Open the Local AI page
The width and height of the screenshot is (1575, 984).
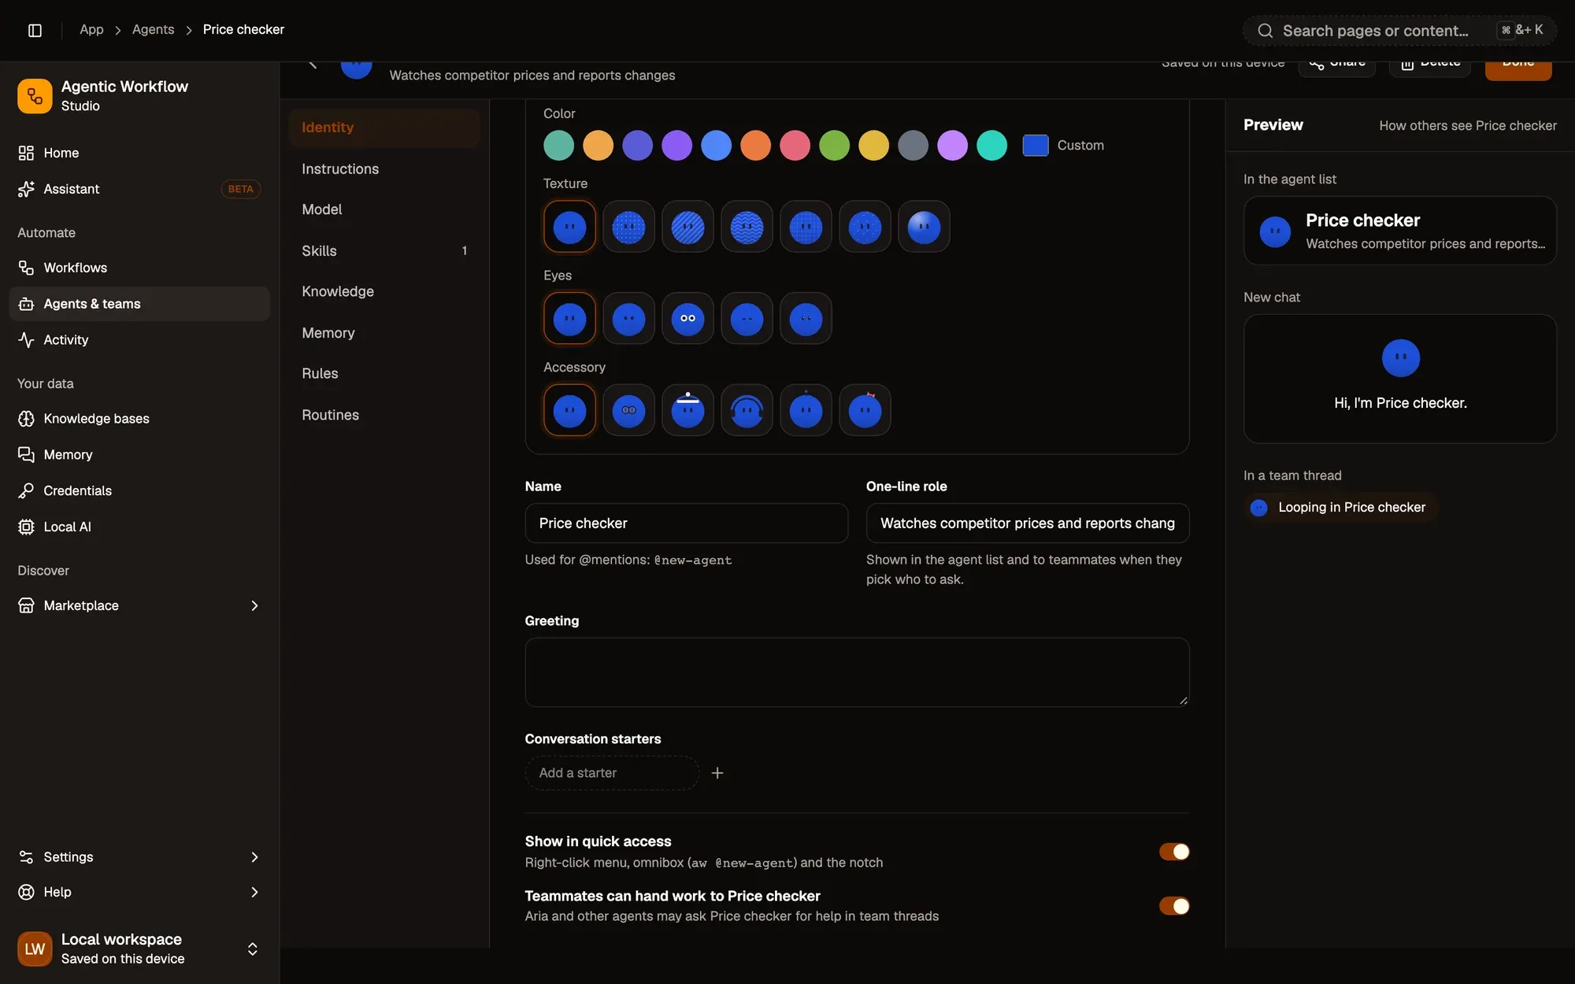tap(139, 527)
